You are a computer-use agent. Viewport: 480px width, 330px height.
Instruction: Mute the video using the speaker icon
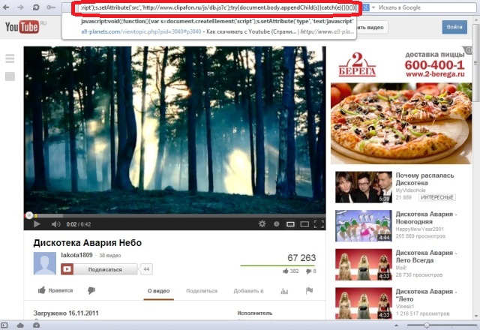pos(55,224)
